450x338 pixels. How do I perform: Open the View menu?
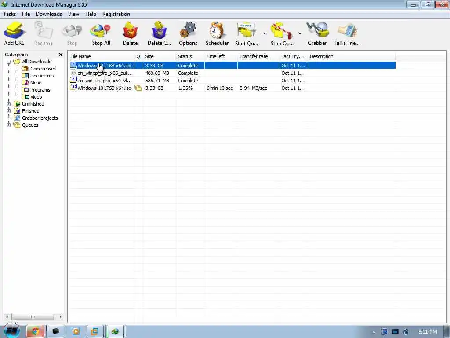pos(73,14)
